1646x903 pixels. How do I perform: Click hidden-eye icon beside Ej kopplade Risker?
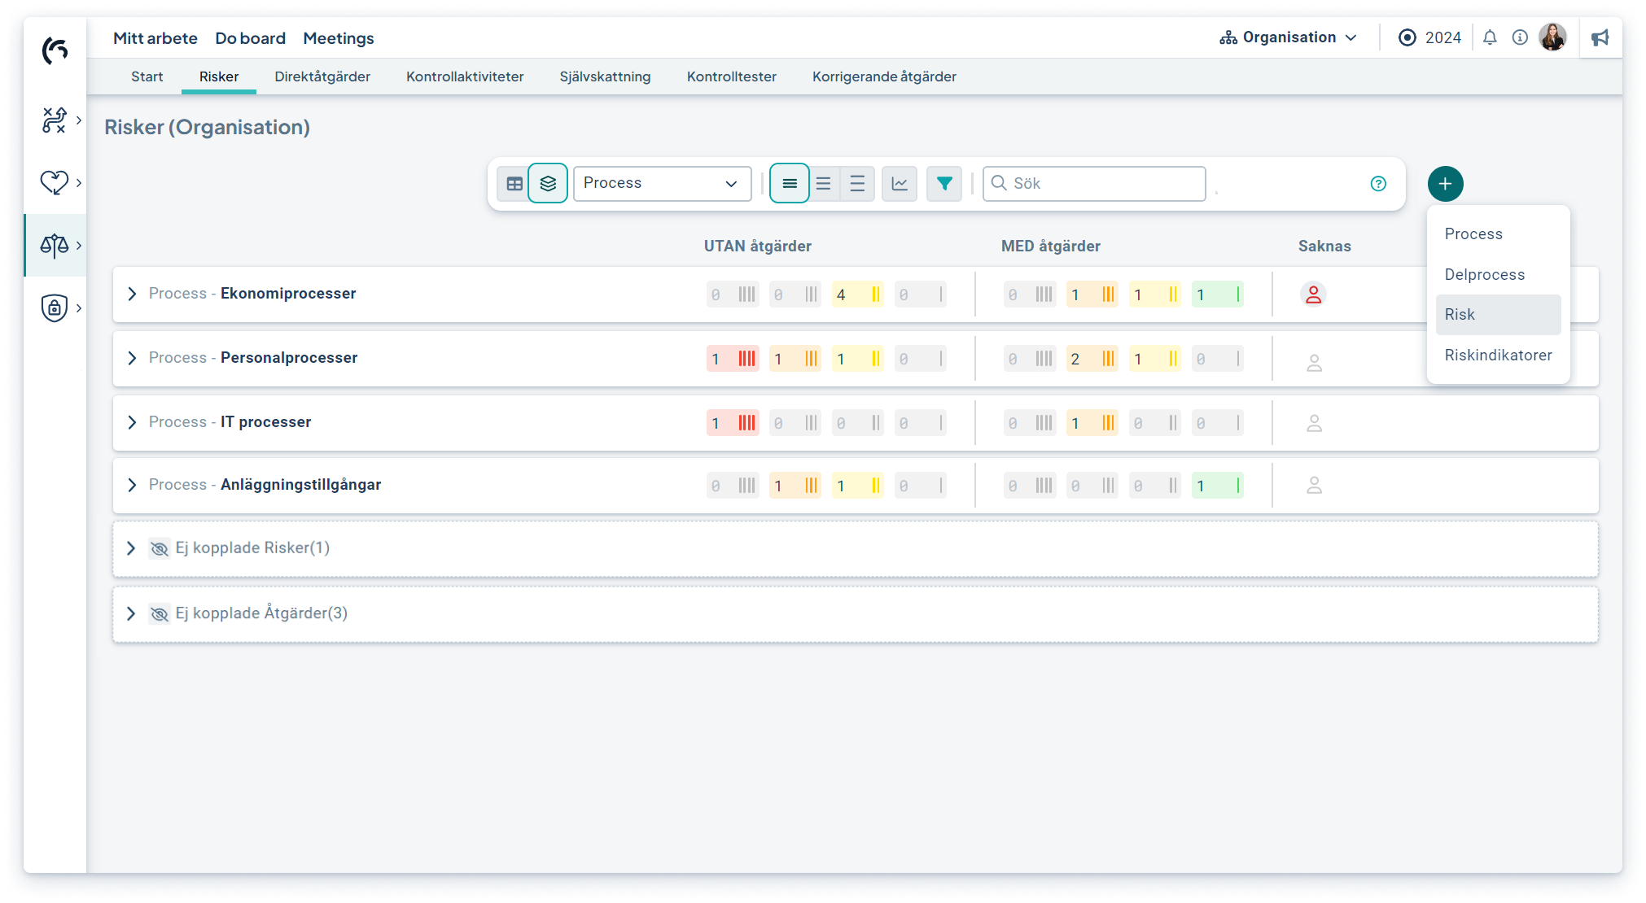(160, 549)
